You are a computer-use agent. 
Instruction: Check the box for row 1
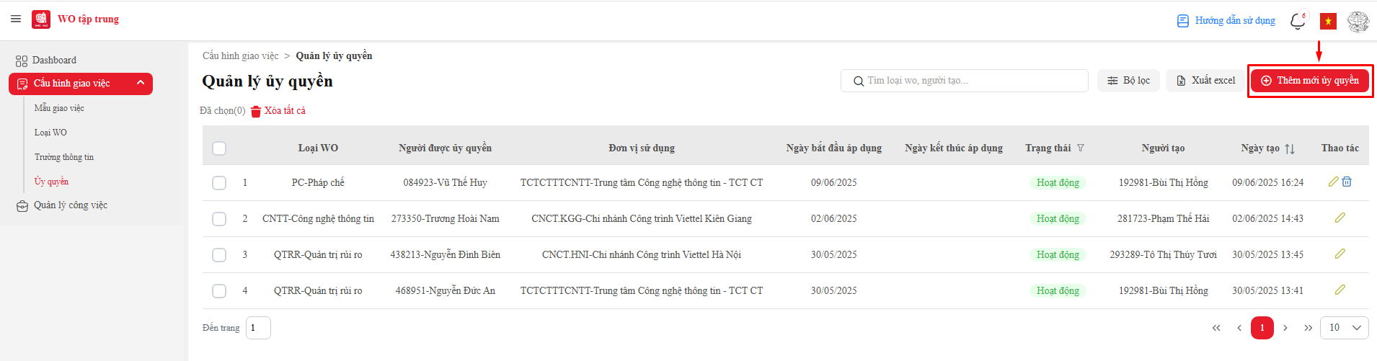tap(219, 183)
